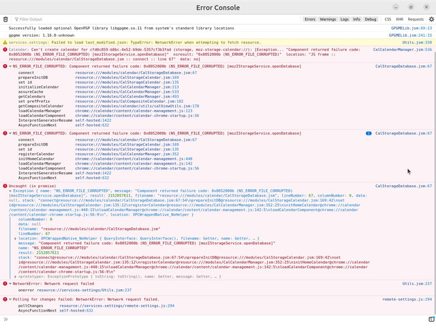
Task: Focus the Filter Output search field
Action: [x=156, y=19]
